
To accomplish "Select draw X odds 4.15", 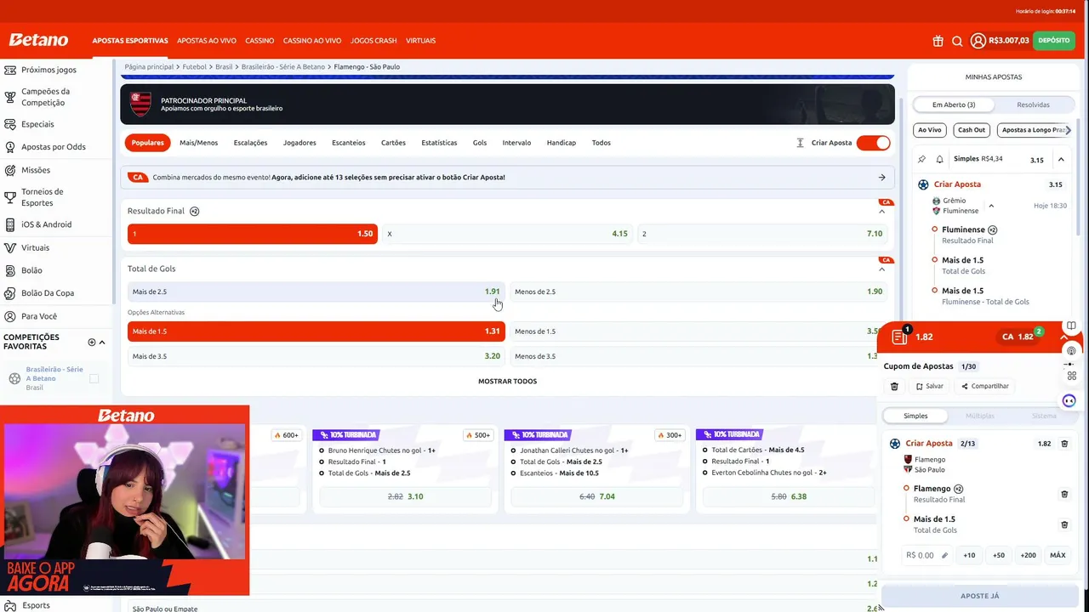I will coord(507,234).
